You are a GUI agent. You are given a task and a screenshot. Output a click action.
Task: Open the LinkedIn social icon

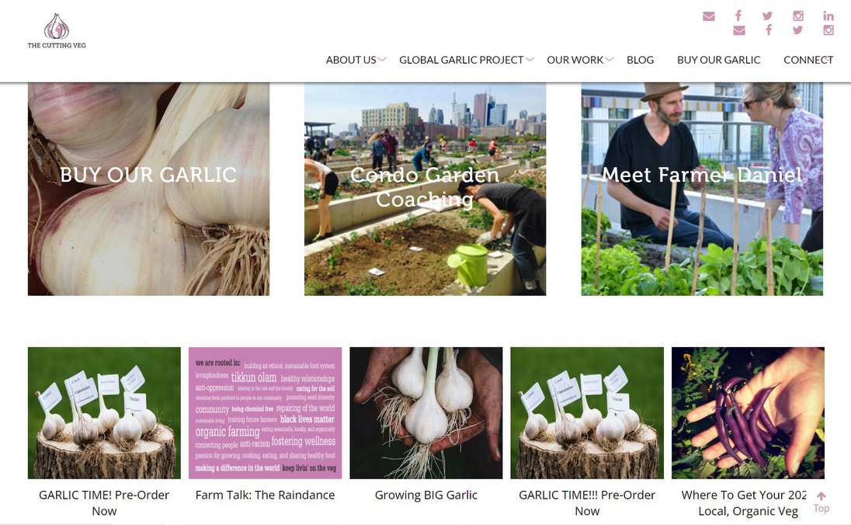point(828,16)
